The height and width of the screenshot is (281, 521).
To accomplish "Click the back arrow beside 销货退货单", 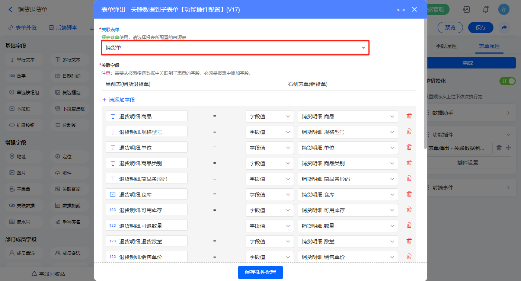I will click(10, 10).
